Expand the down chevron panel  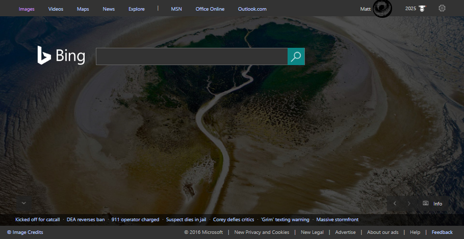(x=24, y=203)
